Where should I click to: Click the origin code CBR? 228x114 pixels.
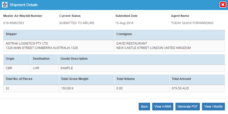coord(9,68)
